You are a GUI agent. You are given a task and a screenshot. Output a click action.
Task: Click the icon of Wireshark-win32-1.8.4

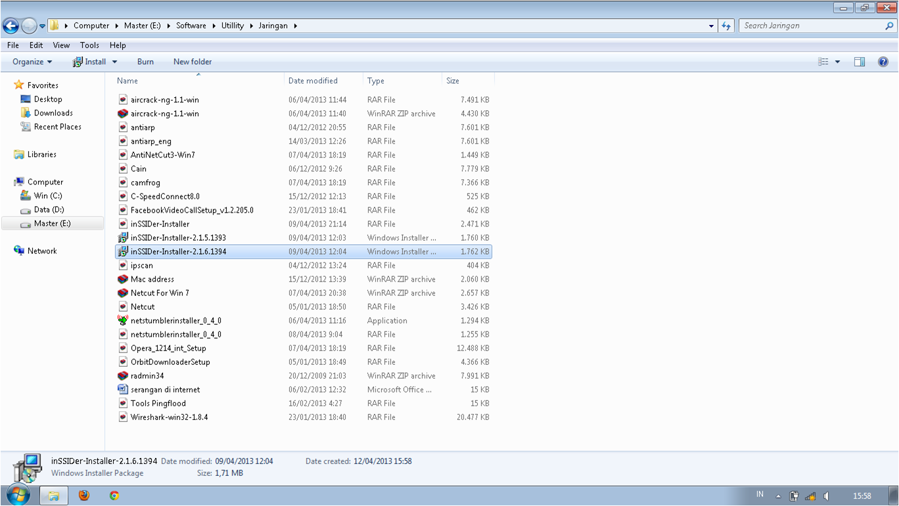[x=123, y=417]
